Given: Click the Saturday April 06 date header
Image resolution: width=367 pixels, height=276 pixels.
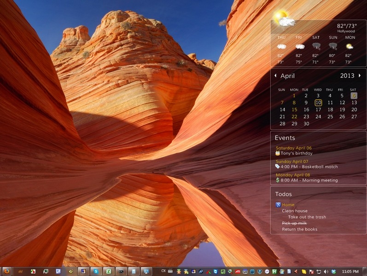Looking at the screenshot, I should pyautogui.click(x=294, y=148).
